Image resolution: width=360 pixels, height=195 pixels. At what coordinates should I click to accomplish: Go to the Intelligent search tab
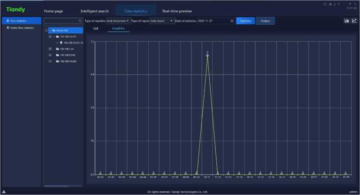[x=95, y=11]
